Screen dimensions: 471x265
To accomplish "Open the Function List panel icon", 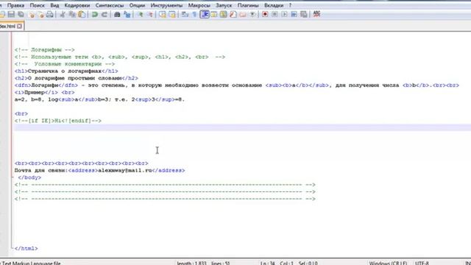I will pos(233,14).
